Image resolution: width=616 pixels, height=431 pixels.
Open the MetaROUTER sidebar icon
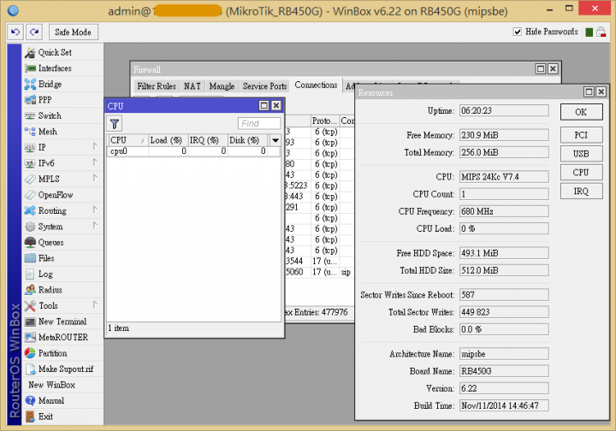[x=30, y=337]
